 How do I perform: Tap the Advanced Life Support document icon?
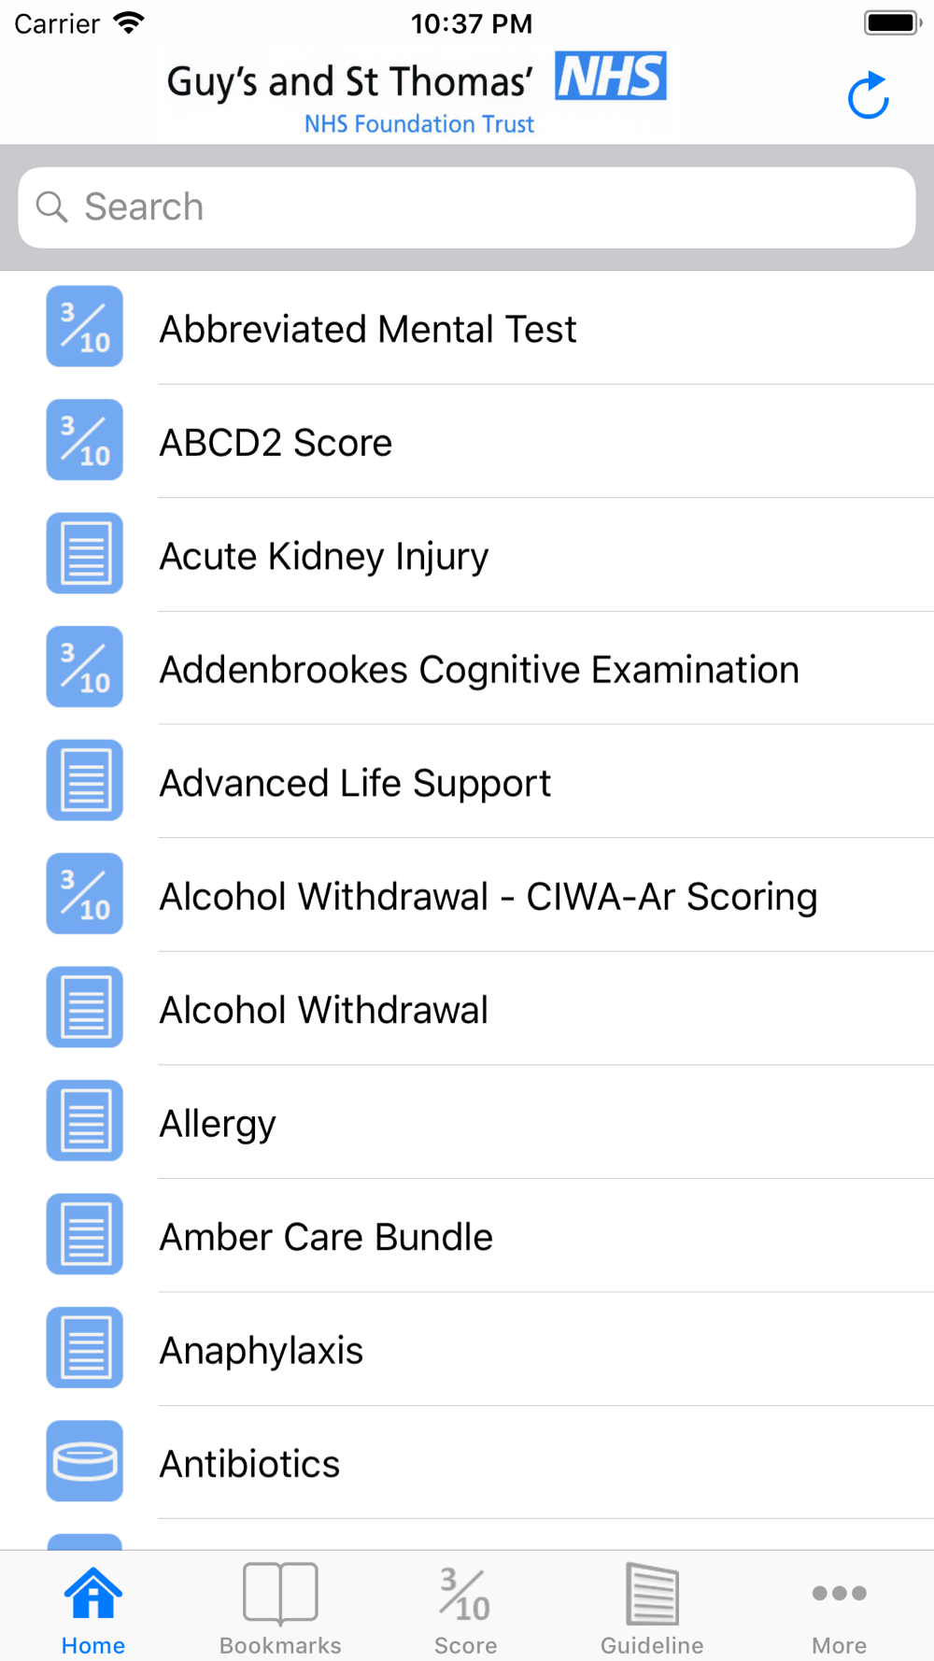click(85, 780)
